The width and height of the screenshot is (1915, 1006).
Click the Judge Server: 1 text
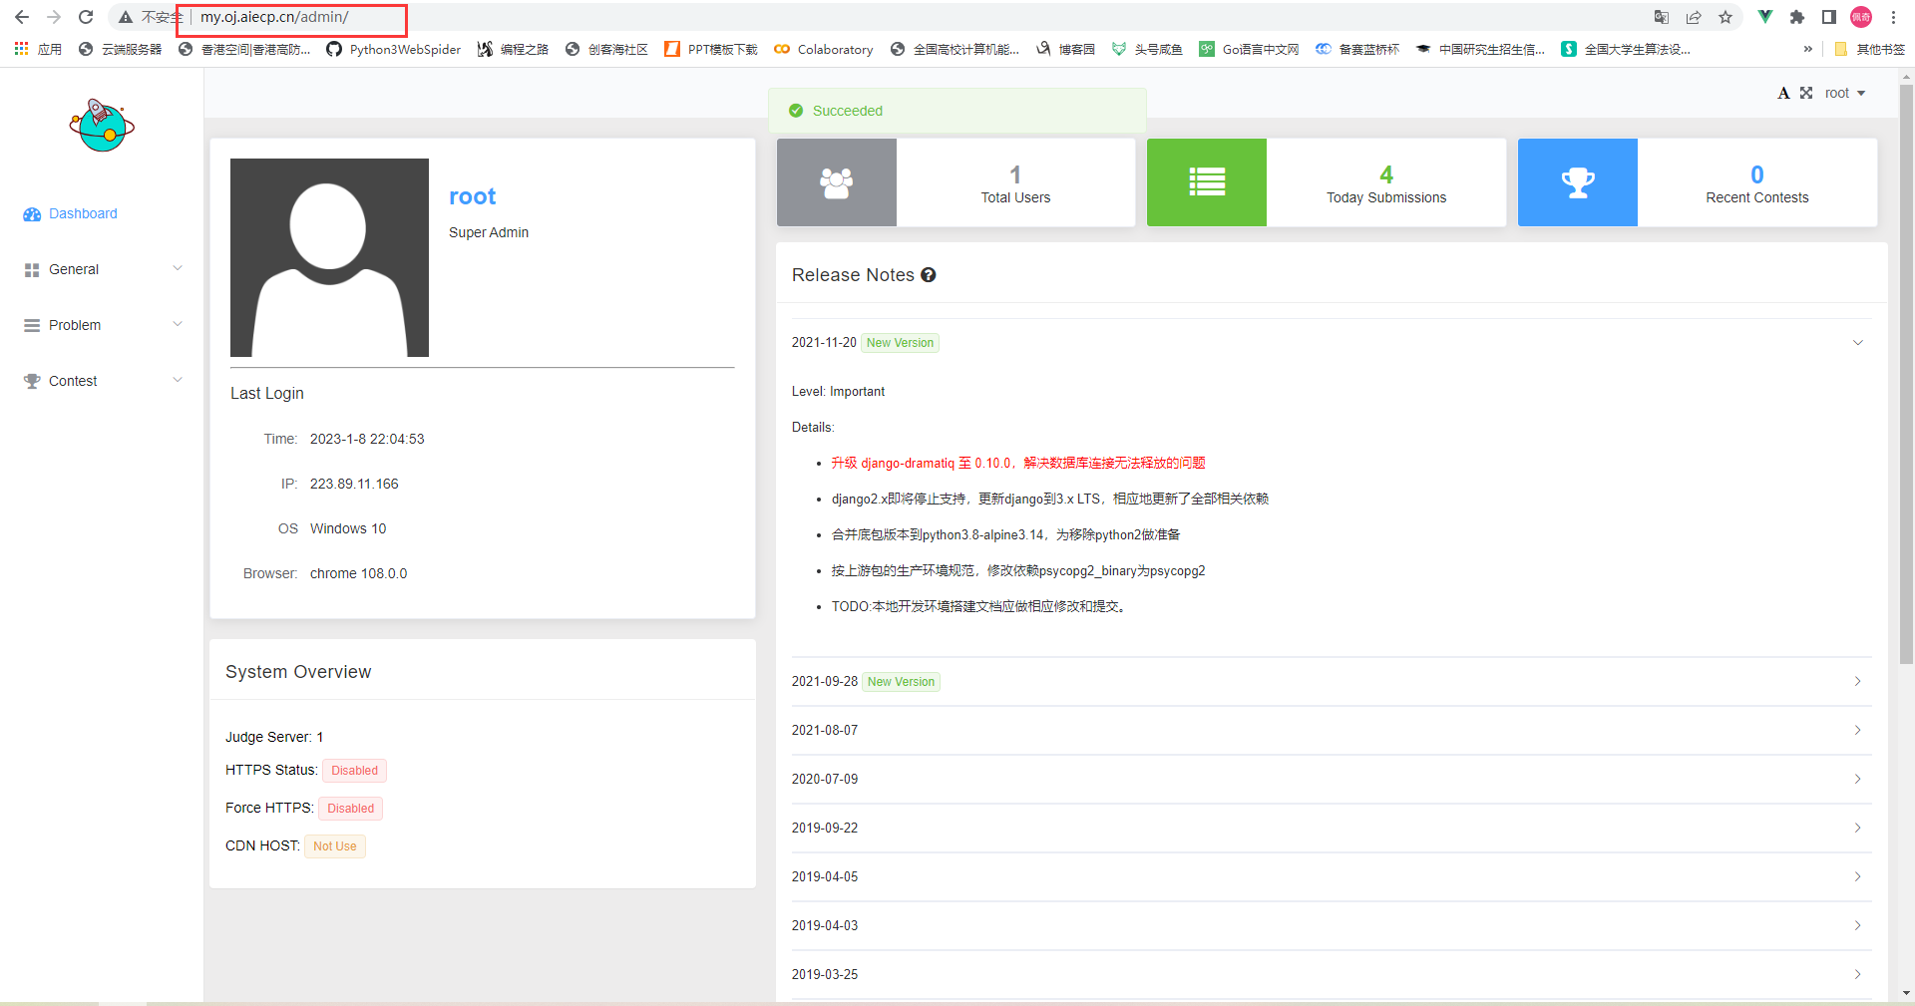(x=274, y=737)
